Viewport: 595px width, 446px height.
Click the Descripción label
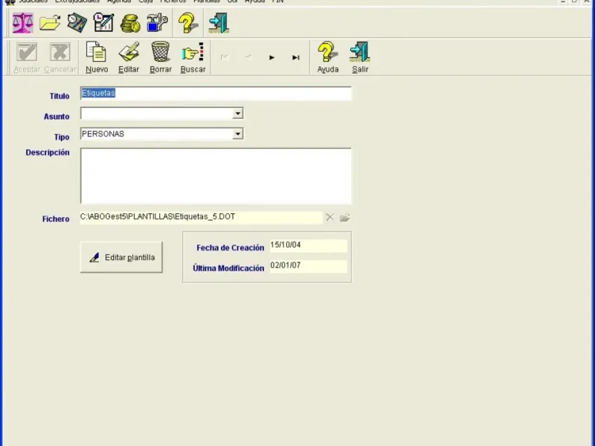pyautogui.click(x=48, y=152)
